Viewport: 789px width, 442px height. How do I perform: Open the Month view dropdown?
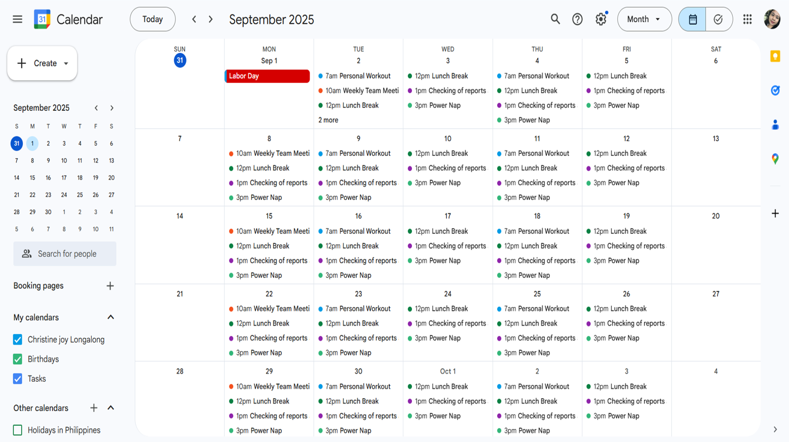pyautogui.click(x=644, y=19)
